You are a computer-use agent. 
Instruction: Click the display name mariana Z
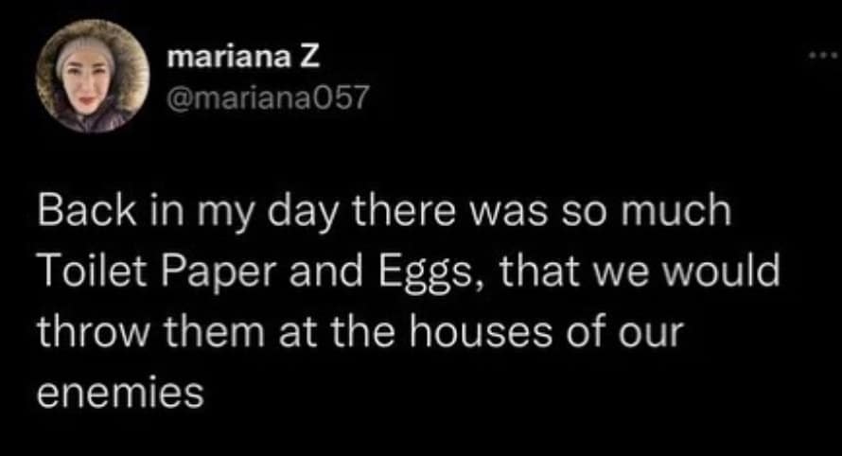point(242,57)
